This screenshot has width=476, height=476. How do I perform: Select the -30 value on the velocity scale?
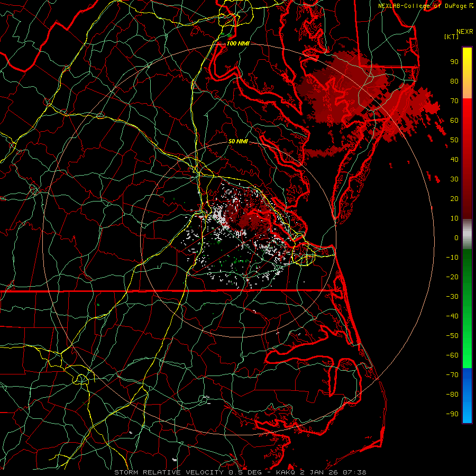tap(452, 297)
